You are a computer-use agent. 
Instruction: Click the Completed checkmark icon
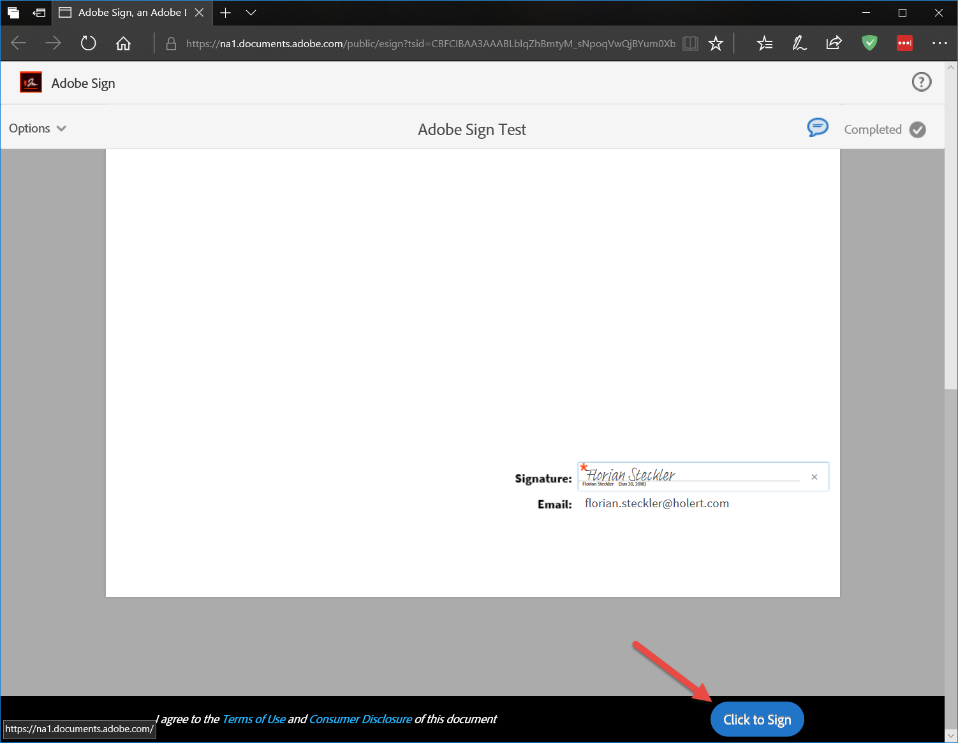[918, 129]
